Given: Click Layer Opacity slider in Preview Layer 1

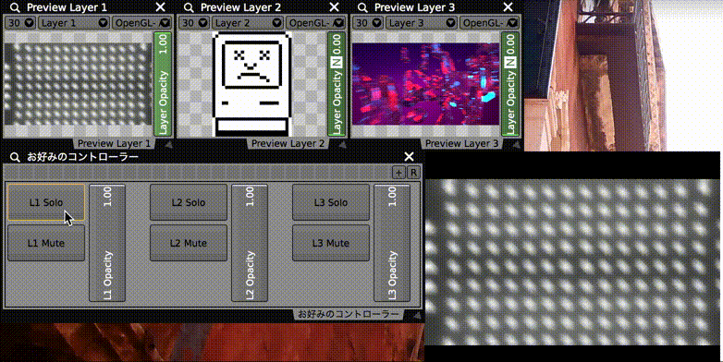Looking at the screenshot, I should pos(163,84).
